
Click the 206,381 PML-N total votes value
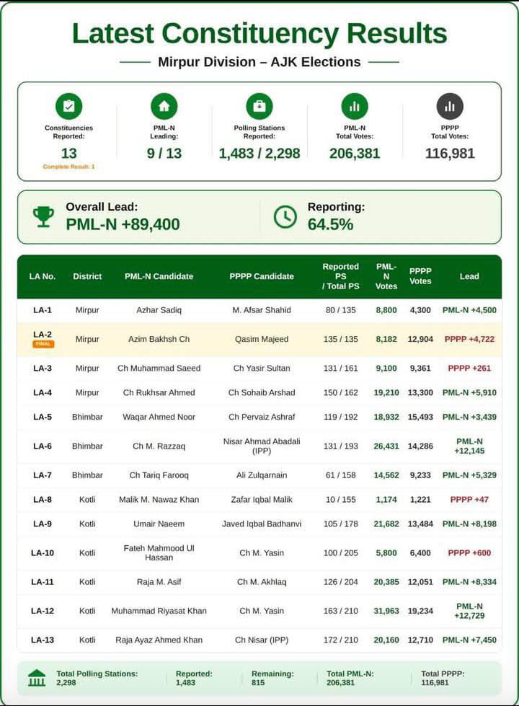[355, 154]
